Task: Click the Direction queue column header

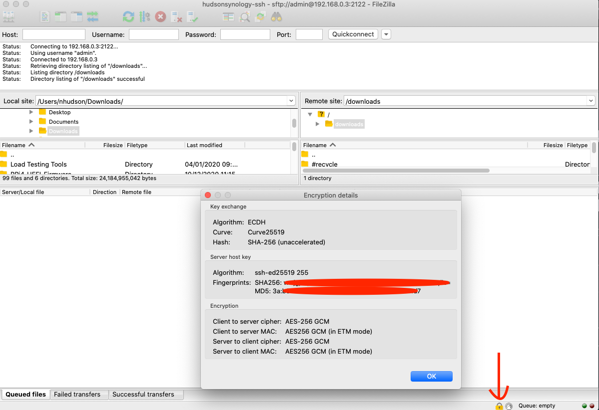Action: (x=105, y=192)
